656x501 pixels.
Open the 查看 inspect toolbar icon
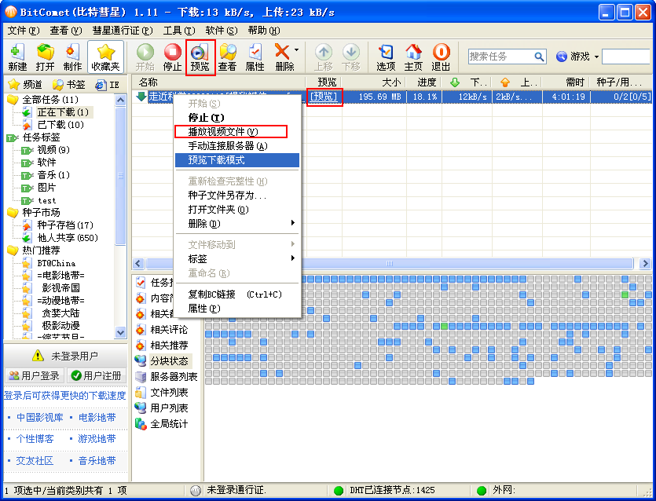pyautogui.click(x=226, y=56)
